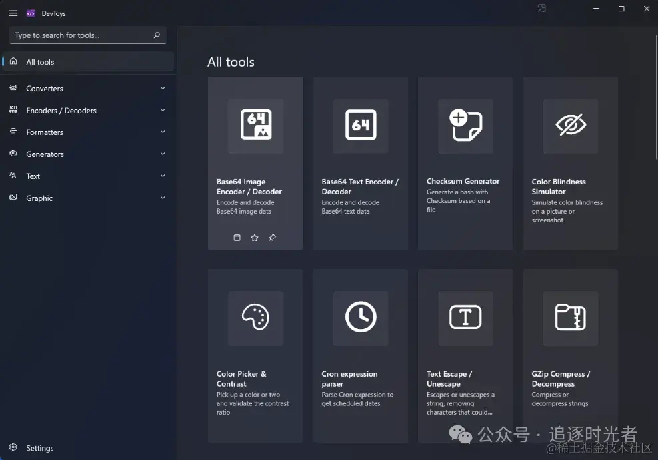
Task: Click the search magnifier icon
Action: pyautogui.click(x=157, y=35)
